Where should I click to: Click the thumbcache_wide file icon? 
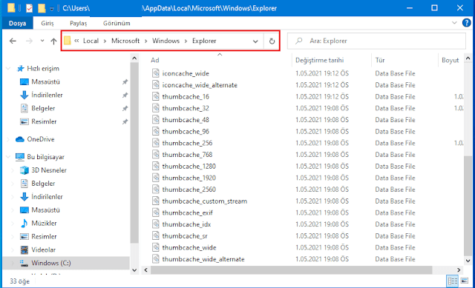coord(156,247)
